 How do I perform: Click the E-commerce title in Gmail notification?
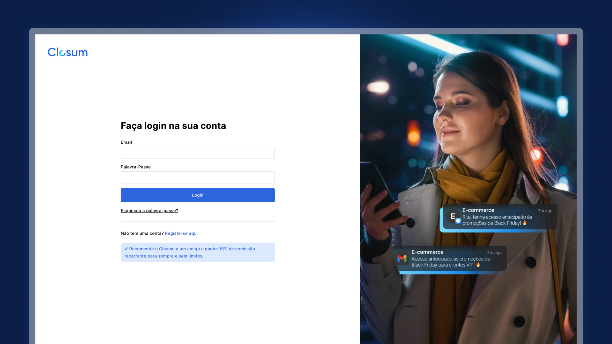pyautogui.click(x=427, y=252)
